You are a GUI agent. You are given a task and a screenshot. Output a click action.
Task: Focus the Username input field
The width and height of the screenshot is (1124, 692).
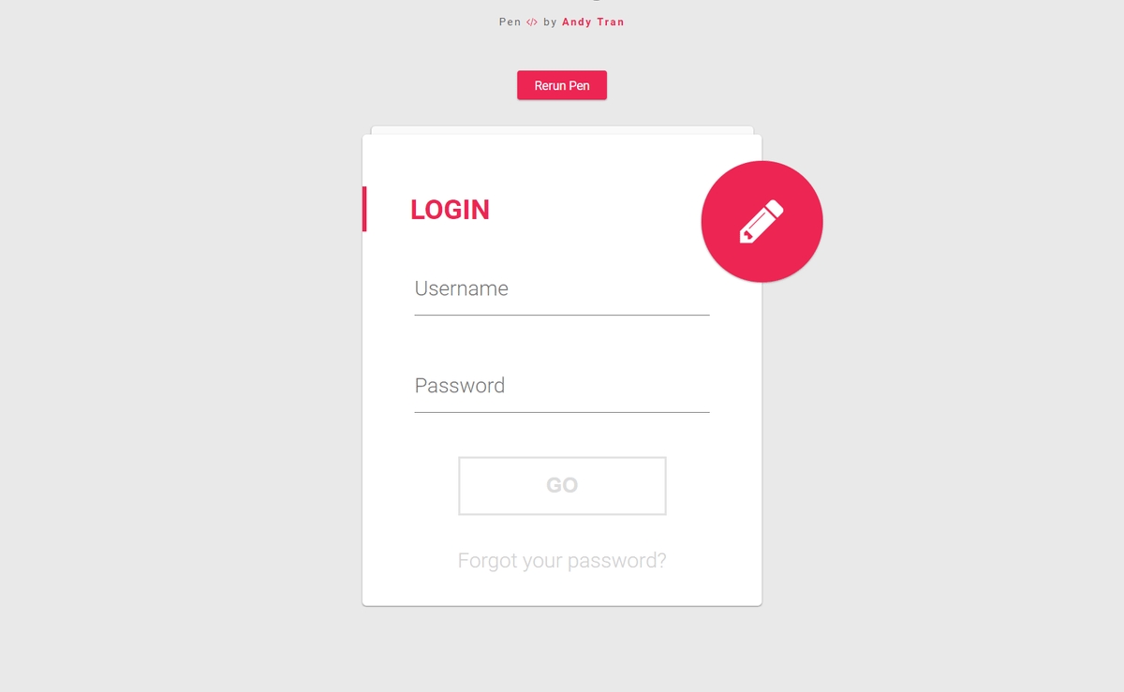[562, 288]
